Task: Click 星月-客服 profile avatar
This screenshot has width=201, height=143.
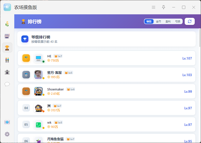Action: coord(38,75)
